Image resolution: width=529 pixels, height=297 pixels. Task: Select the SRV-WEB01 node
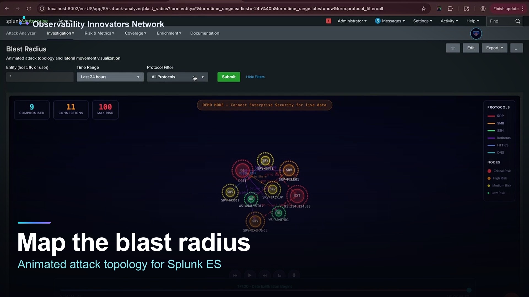230,192
